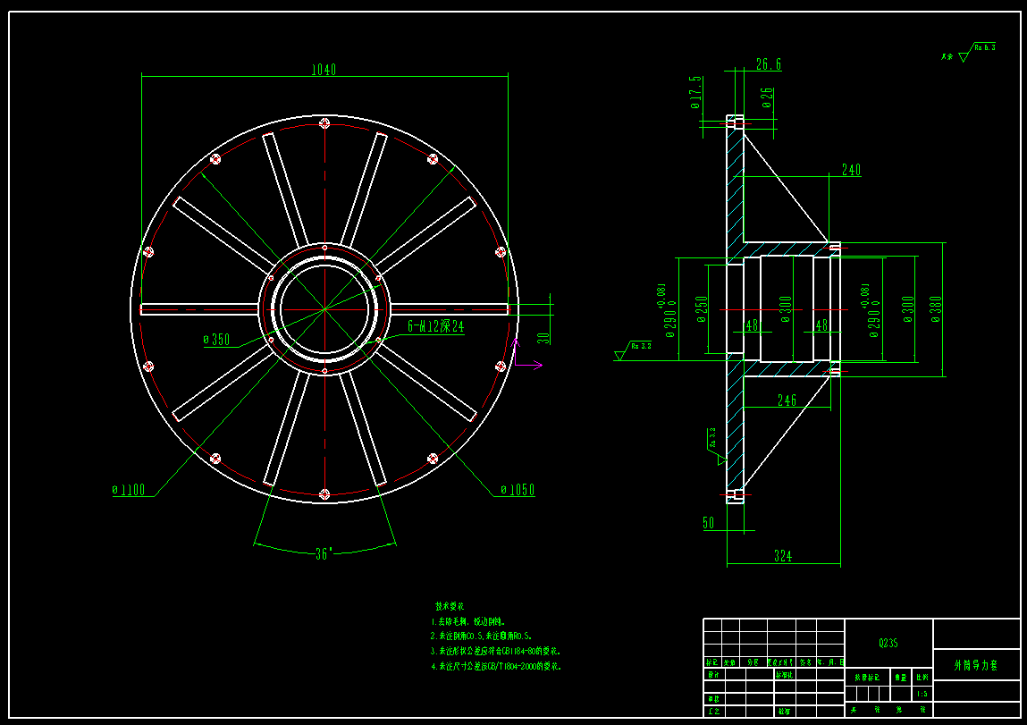Click the ø250 bore dimension

click(x=702, y=310)
